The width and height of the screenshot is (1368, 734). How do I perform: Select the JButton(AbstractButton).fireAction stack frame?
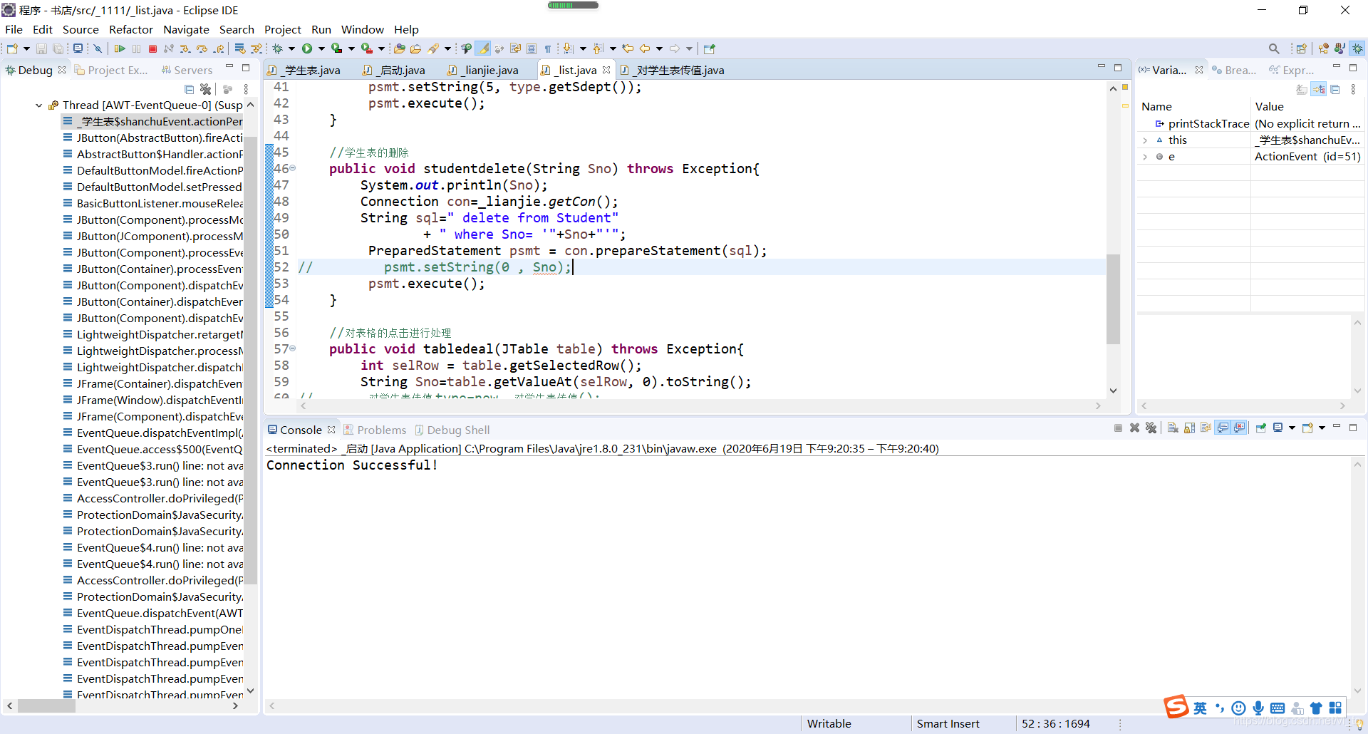point(152,138)
